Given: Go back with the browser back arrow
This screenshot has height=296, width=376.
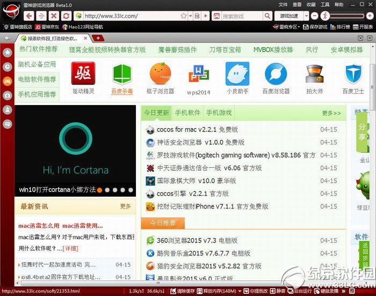Looking at the screenshot, I should 29,16.
